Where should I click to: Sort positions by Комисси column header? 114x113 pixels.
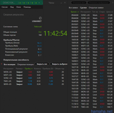(x=37, y=69)
